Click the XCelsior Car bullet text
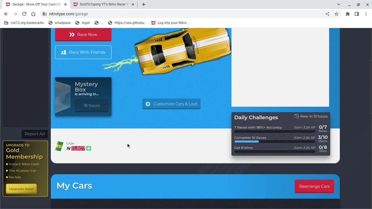 point(22,170)
